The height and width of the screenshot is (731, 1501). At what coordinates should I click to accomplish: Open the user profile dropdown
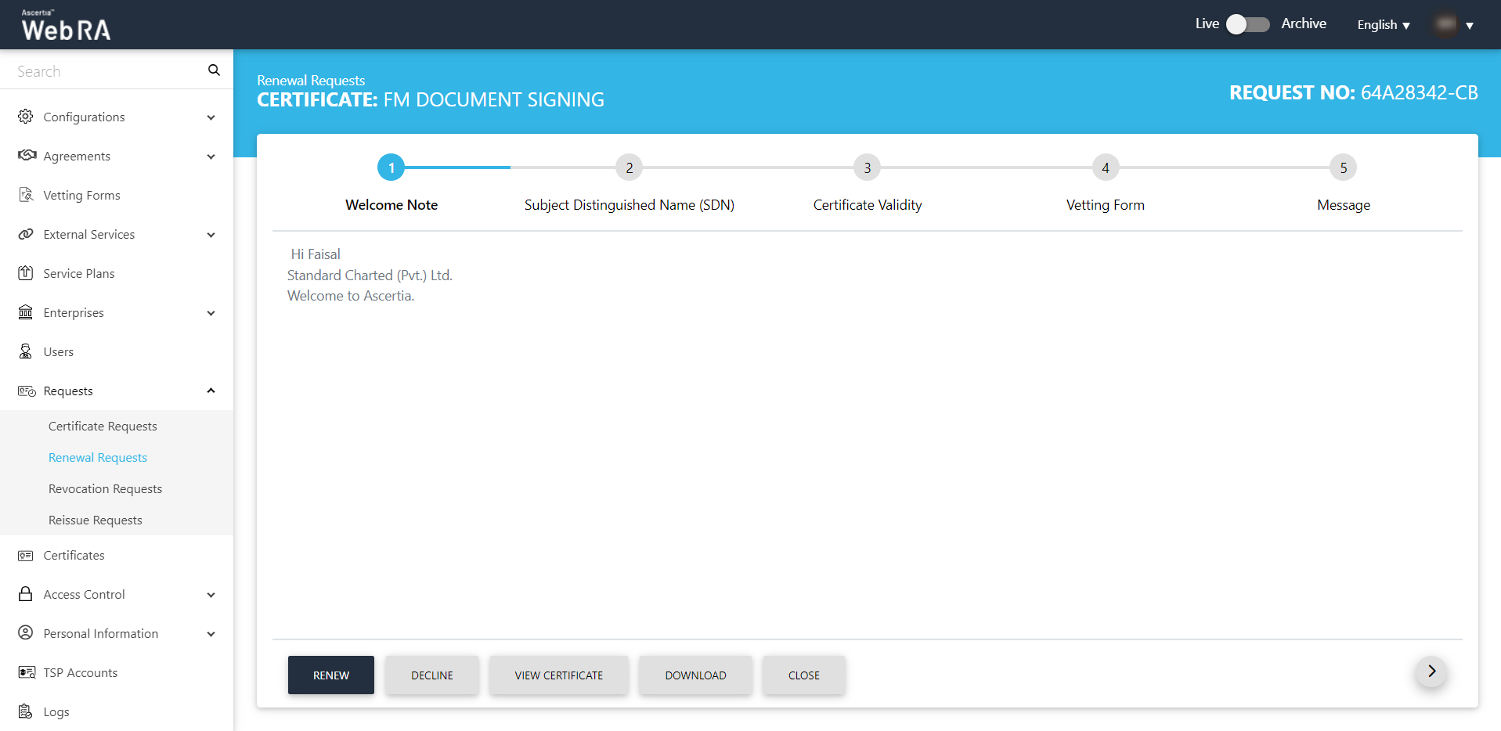[1454, 25]
